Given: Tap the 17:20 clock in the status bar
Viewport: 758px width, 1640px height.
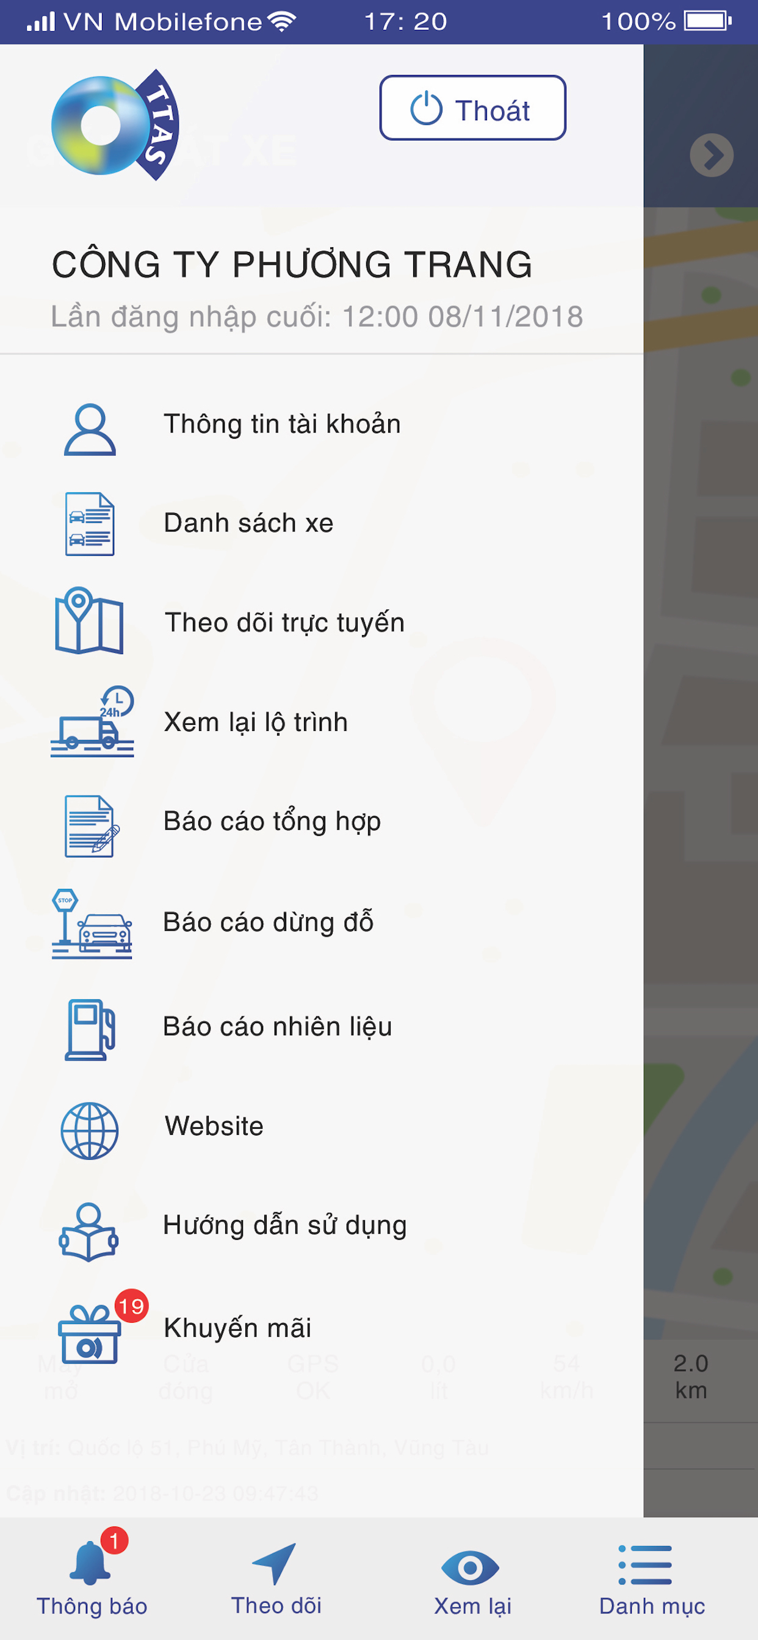Looking at the screenshot, I should click(405, 21).
